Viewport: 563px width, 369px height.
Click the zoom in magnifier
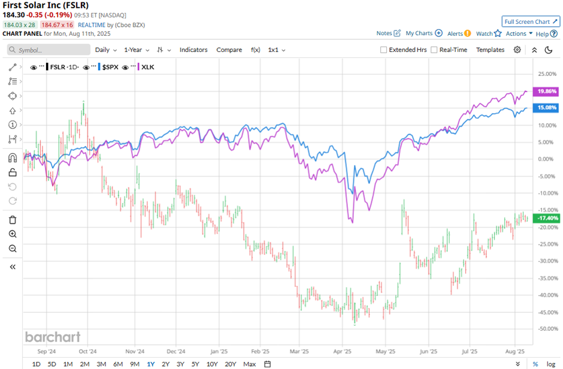(13, 234)
